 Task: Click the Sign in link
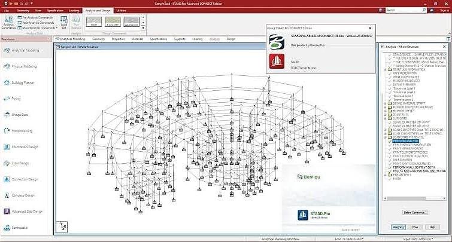(444, 10)
